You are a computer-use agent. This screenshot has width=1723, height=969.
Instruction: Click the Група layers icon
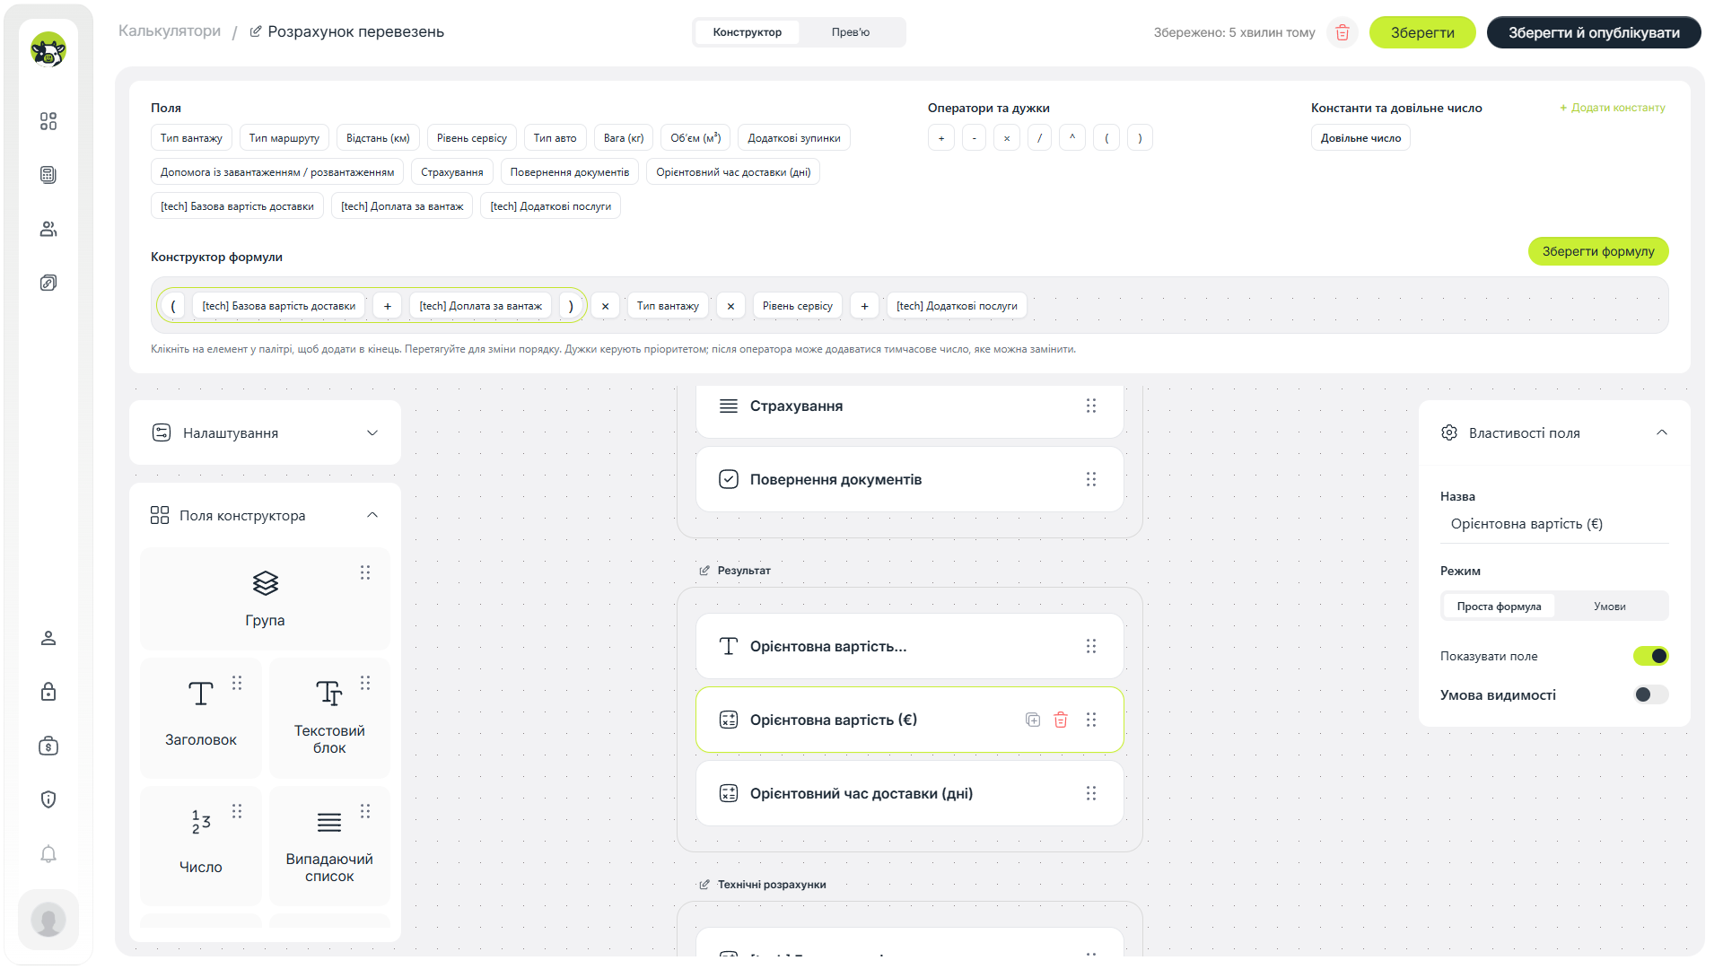[265, 583]
